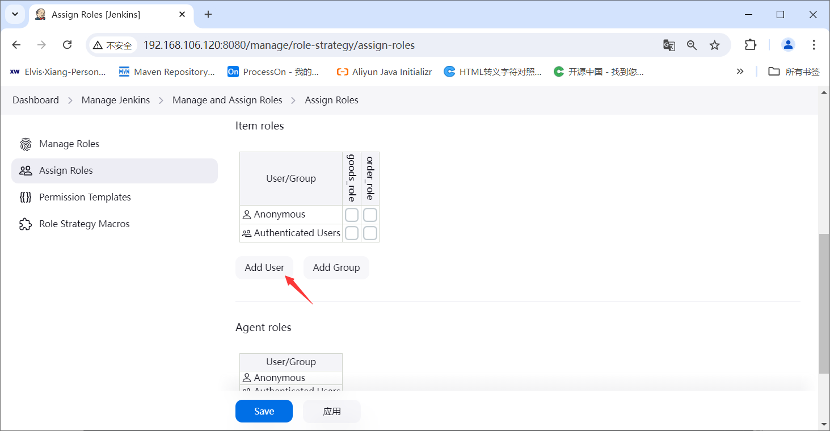830x431 pixels.
Task: Open the Aliyun Java Initializr bookmark
Action: coord(384,72)
